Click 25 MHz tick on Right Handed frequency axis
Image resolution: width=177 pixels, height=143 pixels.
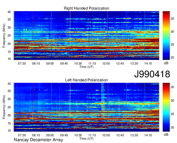tap(9, 35)
